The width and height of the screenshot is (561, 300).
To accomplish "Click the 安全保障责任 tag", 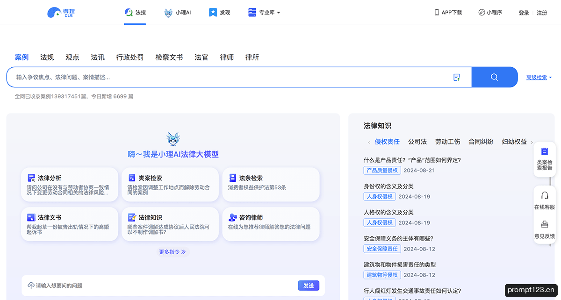I will tap(382, 249).
